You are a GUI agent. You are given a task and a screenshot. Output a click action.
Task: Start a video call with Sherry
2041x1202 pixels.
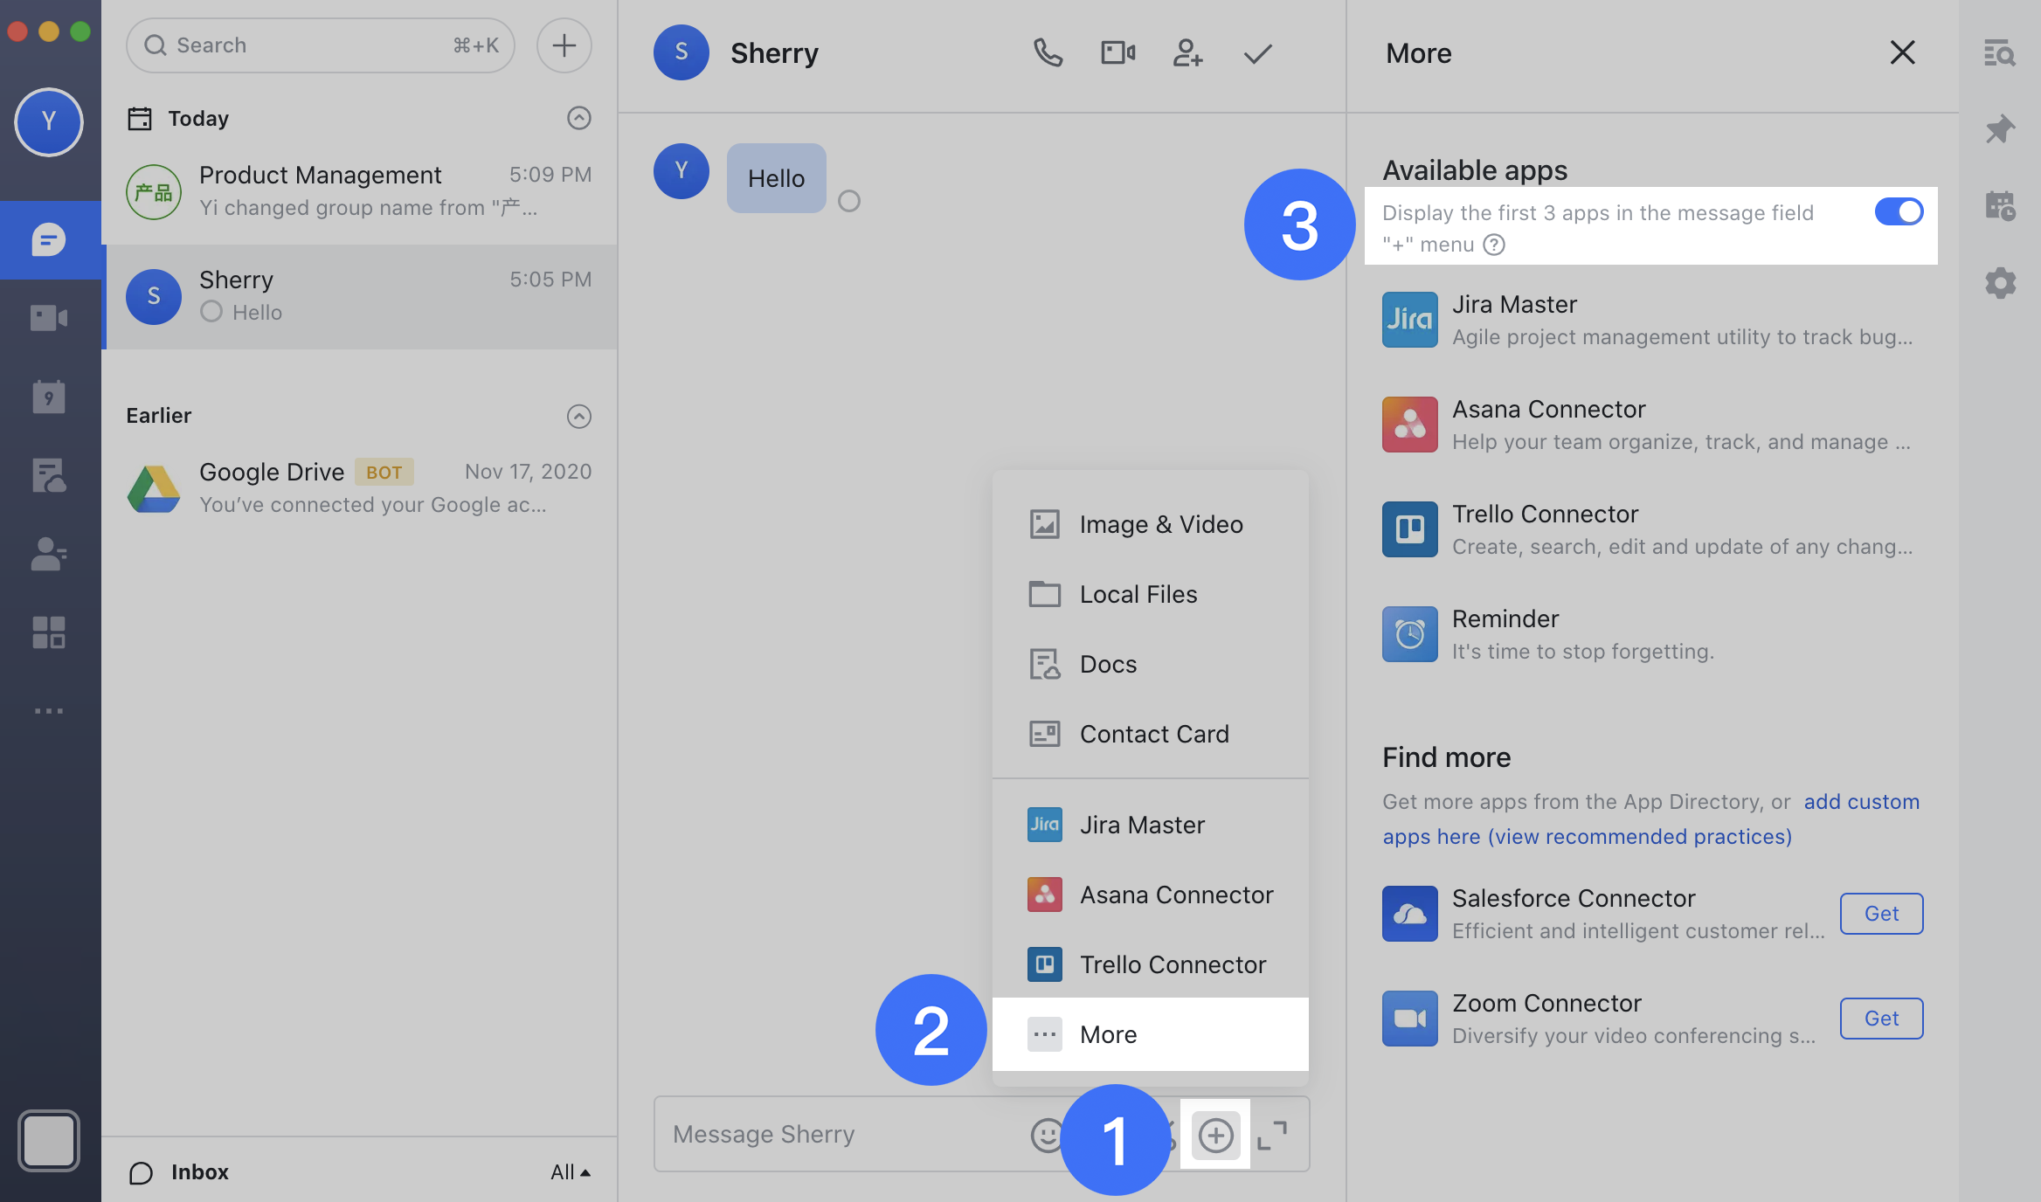[1117, 53]
